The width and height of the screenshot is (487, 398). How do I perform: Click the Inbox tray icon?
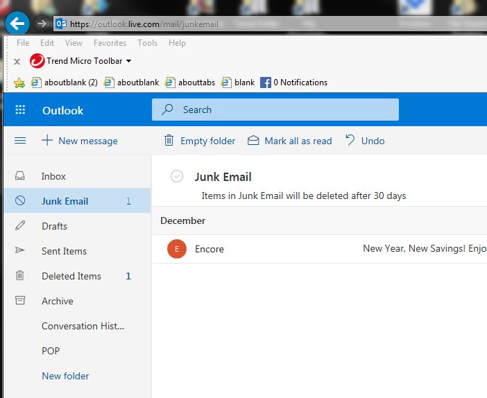tap(20, 175)
